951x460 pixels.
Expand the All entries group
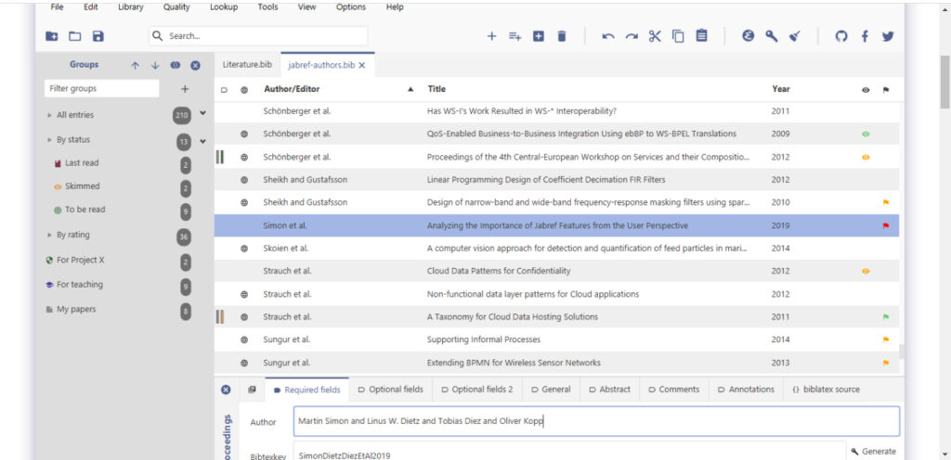[49, 115]
